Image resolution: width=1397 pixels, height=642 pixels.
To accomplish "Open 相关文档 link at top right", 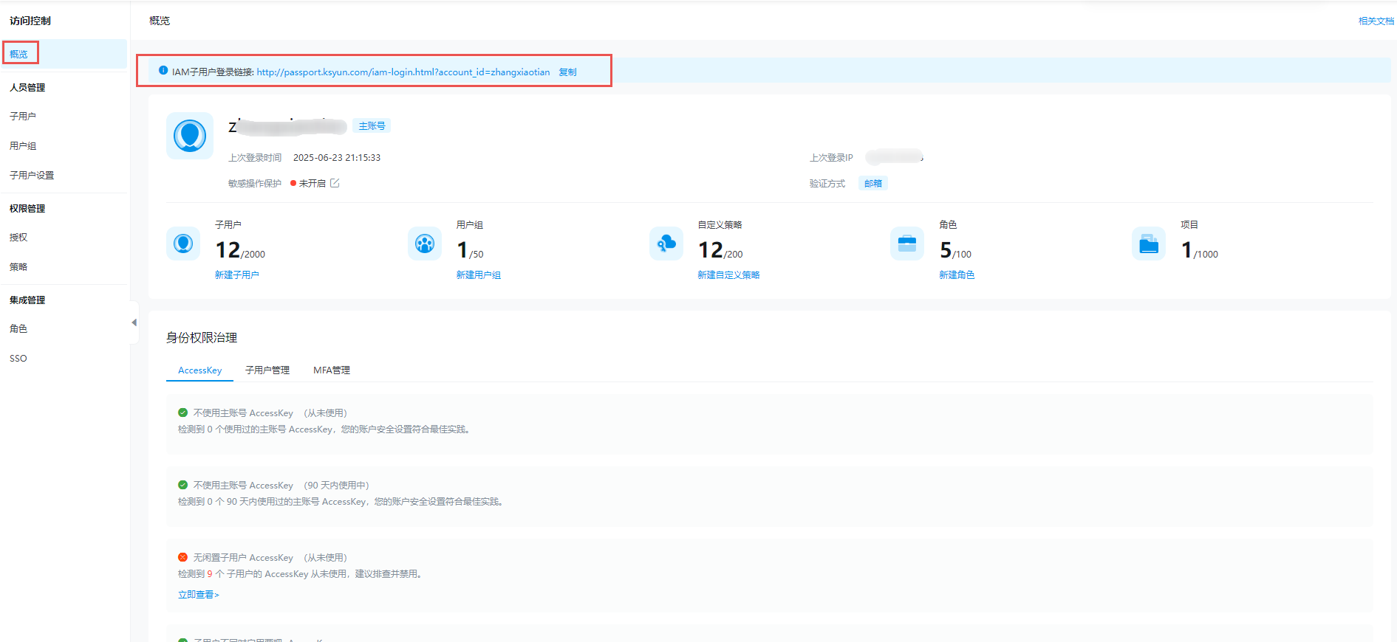I will tap(1376, 21).
